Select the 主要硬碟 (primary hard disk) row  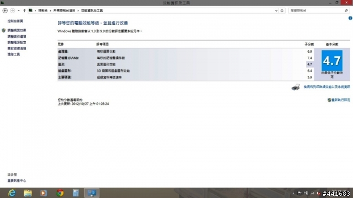pyautogui.click(x=186, y=77)
